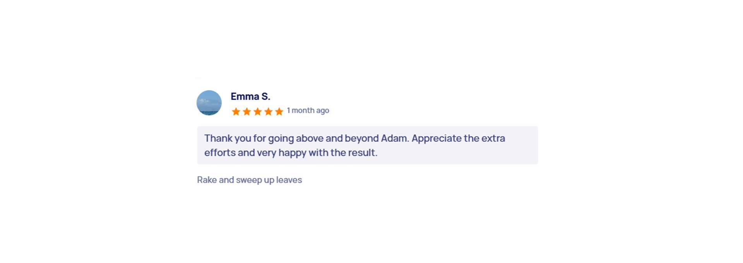The image size is (743, 263).
Task: Open the 'Rake and sweep up leaves' task
Action: [x=249, y=180]
